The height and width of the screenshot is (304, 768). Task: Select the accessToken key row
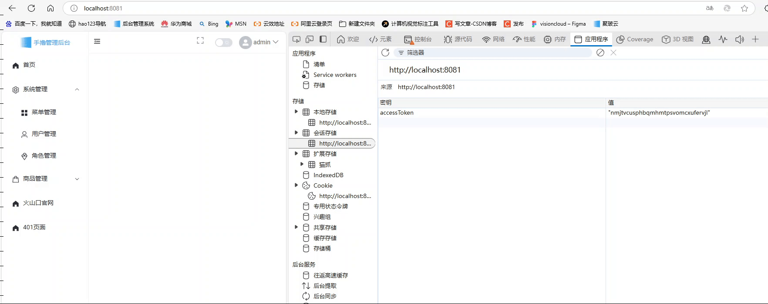tap(573, 112)
